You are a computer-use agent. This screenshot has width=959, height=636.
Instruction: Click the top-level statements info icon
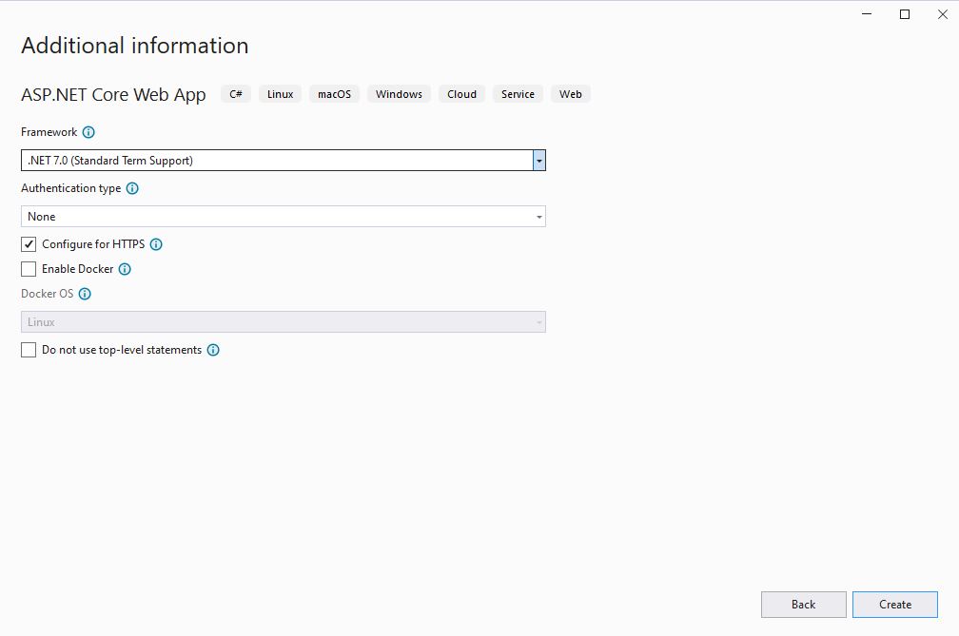pyautogui.click(x=213, y=350)
